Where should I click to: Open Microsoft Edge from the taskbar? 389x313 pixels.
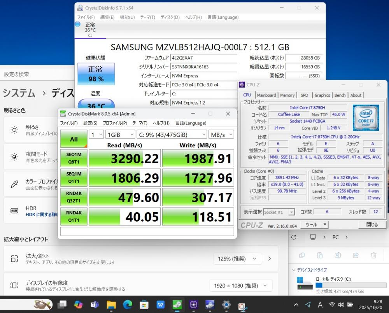128,304
